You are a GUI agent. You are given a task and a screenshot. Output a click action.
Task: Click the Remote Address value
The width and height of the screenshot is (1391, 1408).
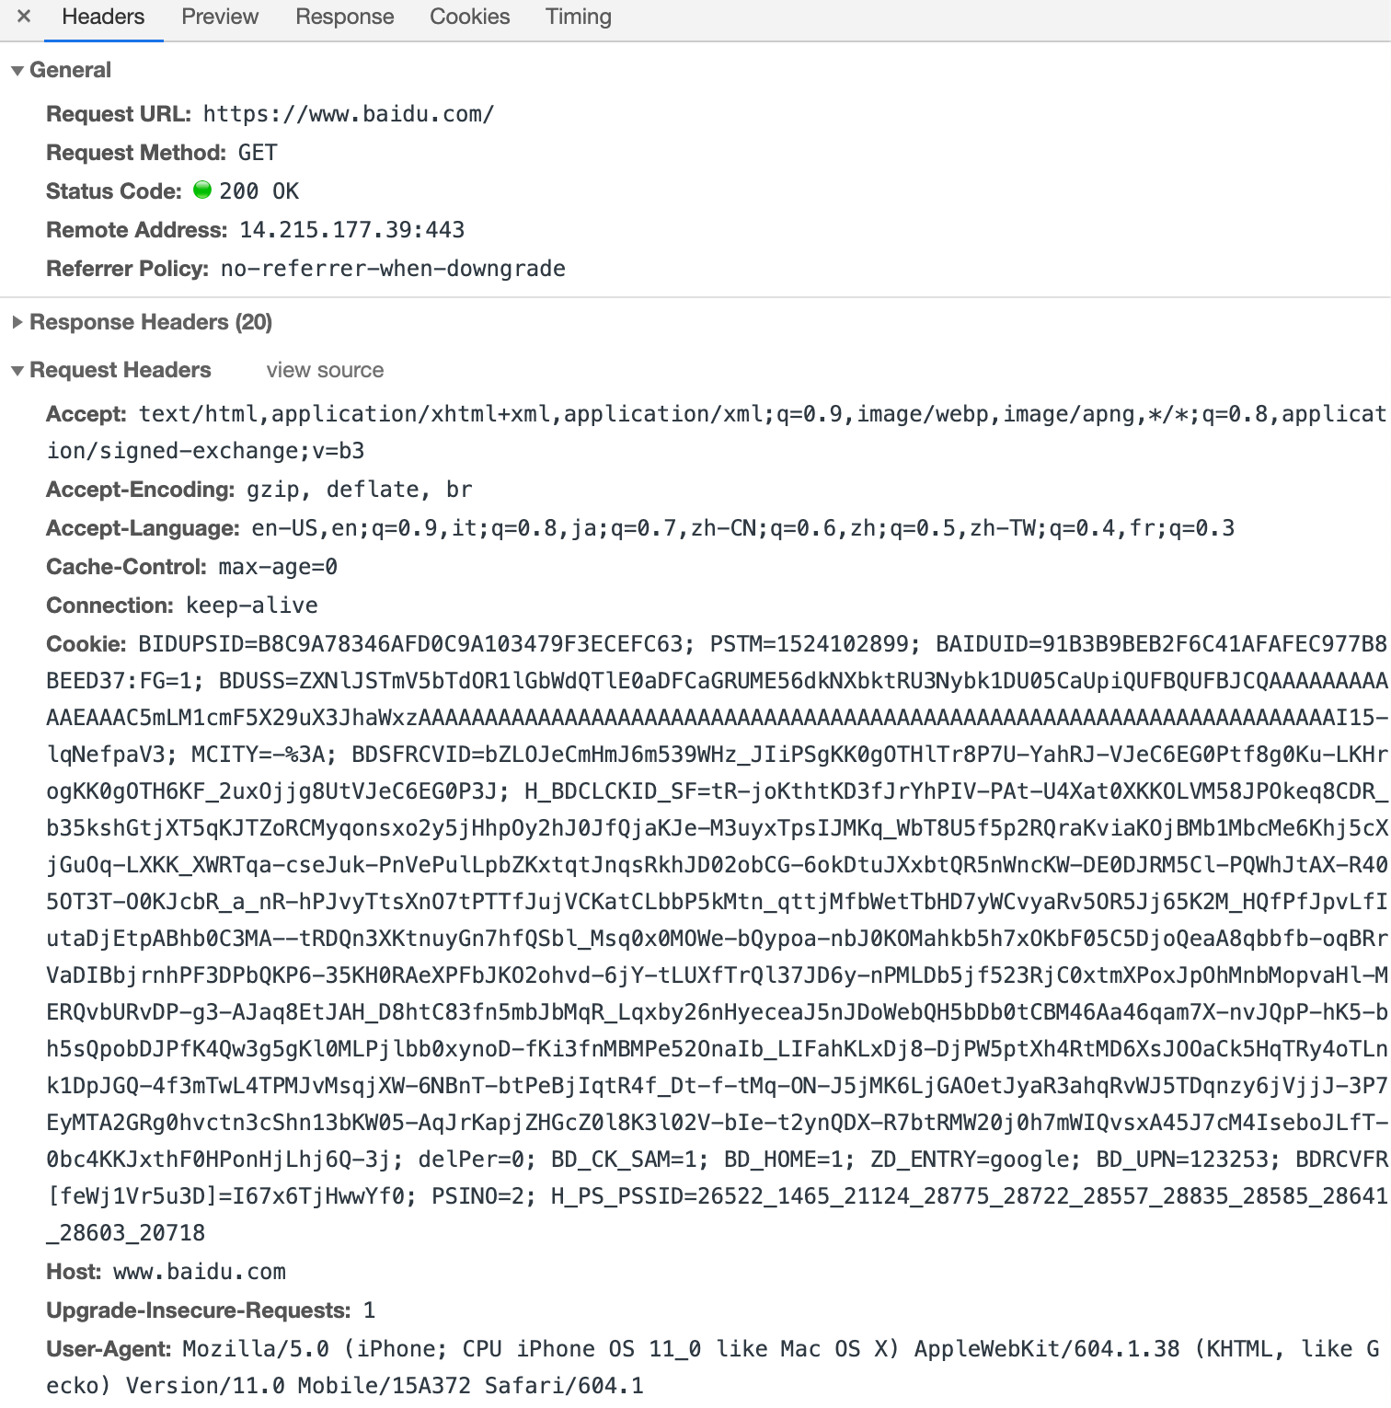pos(351,230)
